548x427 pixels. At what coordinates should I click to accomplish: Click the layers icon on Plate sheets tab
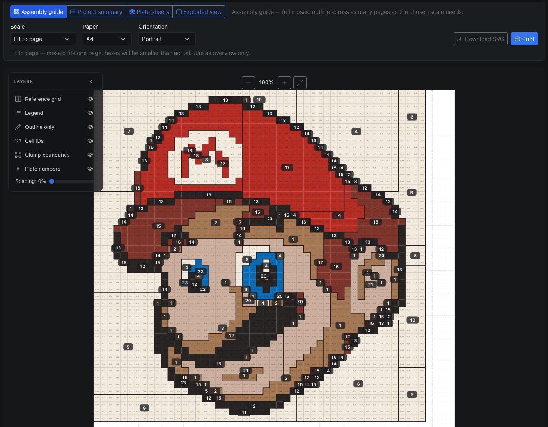click(x=132, y=12)
